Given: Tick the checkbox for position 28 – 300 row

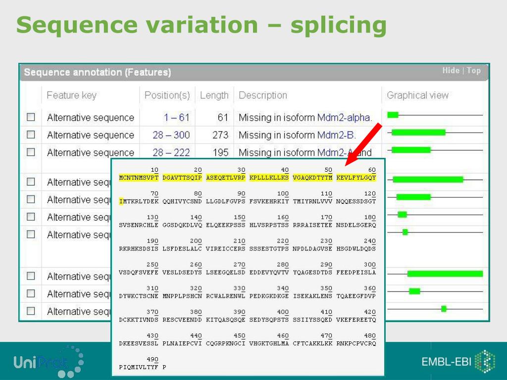Looking at the screenshot, I should 31,135.
